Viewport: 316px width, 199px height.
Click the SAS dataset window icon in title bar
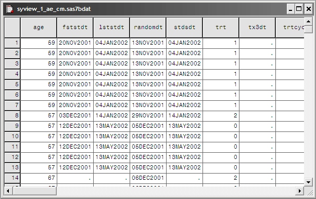click(x=9, y=9)
